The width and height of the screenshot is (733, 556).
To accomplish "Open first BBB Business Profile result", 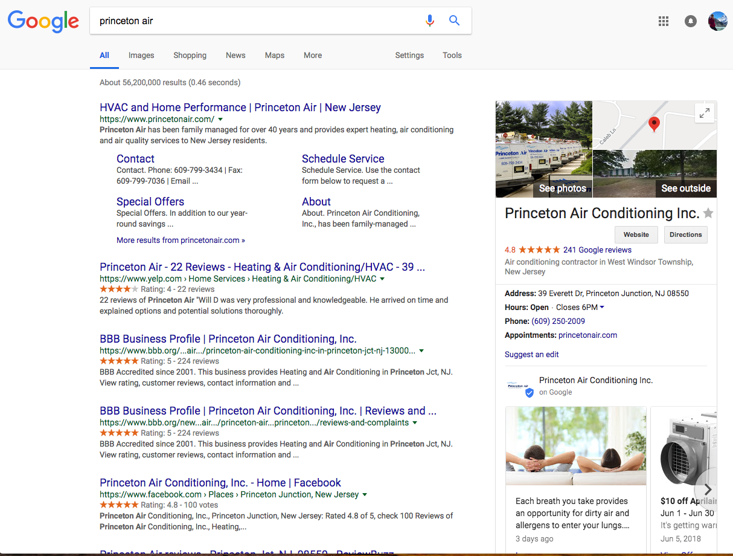I will click(228, 339).
